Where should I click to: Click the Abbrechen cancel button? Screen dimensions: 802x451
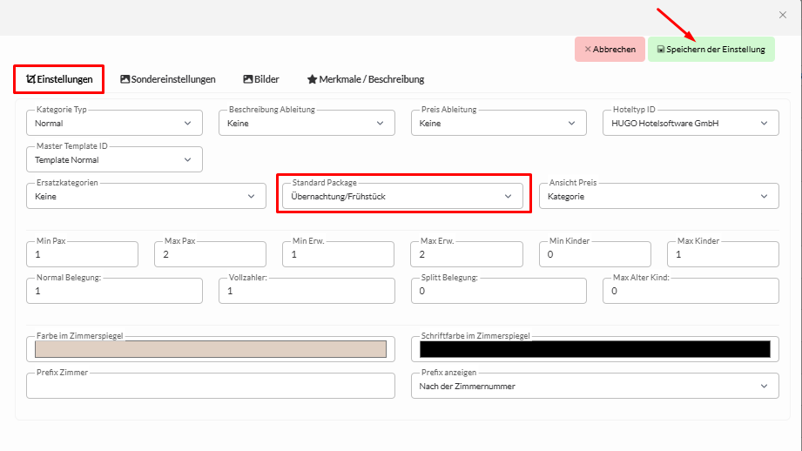[x=610, y=50]
